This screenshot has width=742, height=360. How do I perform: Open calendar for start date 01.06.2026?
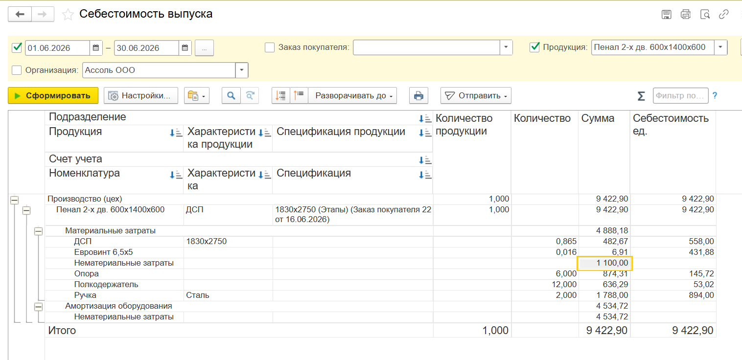coord(96,48)
